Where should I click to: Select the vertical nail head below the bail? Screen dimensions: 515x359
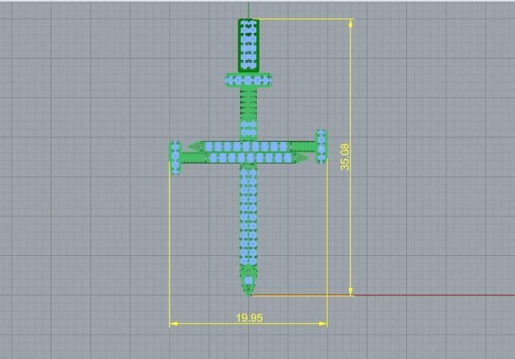(249, 80)
